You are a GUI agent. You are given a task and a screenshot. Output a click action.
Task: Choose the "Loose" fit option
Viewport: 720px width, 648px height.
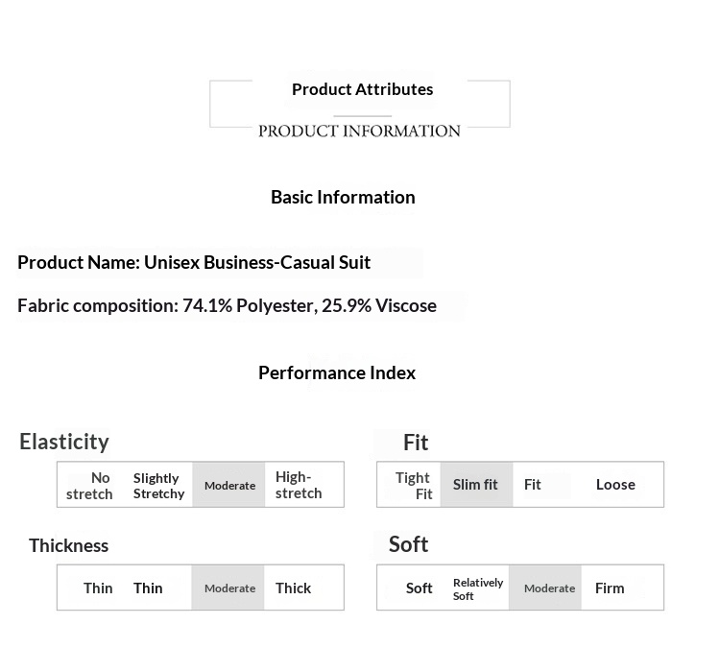615,485
